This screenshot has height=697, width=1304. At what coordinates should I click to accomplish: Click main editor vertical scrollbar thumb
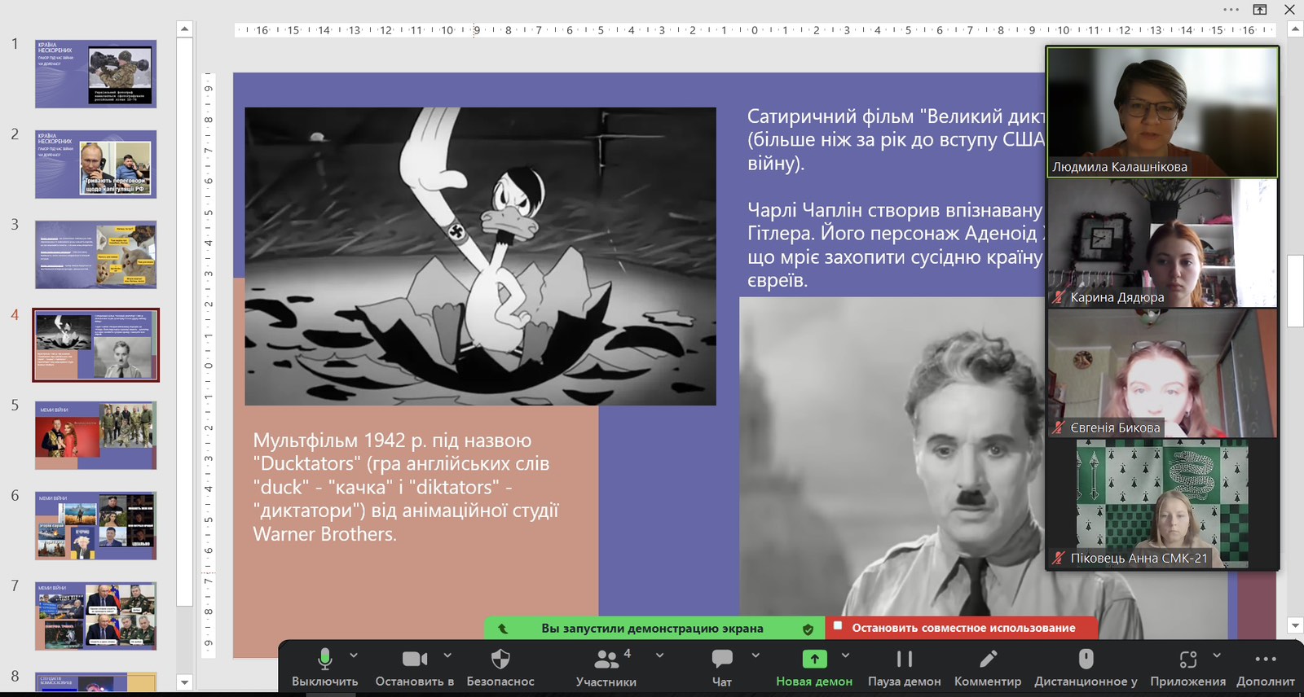click(1295, 291)
